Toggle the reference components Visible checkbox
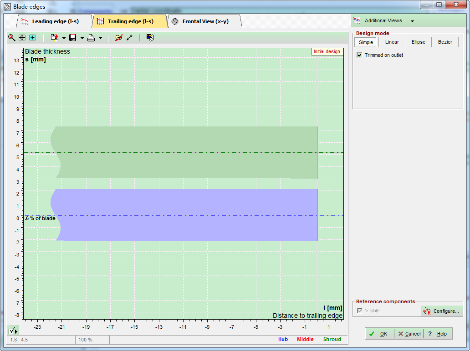The height and width of the screenshot is (351, 470). pos(360,311)
